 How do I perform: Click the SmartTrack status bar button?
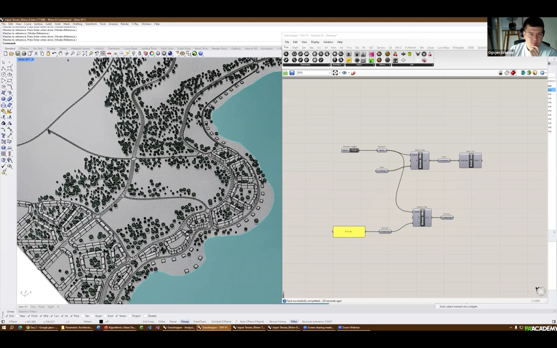pos(200,322)
